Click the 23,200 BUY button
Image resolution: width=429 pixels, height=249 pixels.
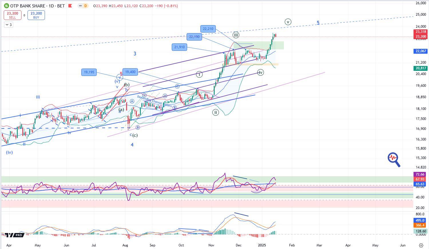[36, 15]
